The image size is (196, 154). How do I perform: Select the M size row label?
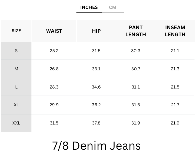pyautogui.click(x=16, y=69)
